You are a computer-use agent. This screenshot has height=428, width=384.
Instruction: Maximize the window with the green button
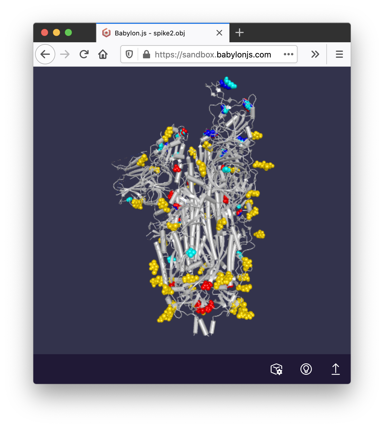(68, 32)
